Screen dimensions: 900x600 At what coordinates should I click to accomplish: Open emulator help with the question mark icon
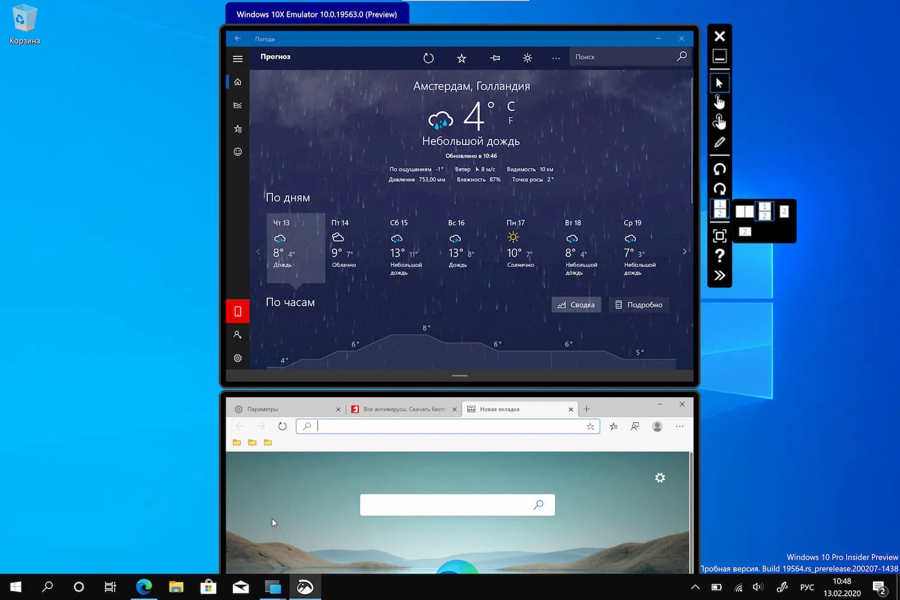click(719, 255)
